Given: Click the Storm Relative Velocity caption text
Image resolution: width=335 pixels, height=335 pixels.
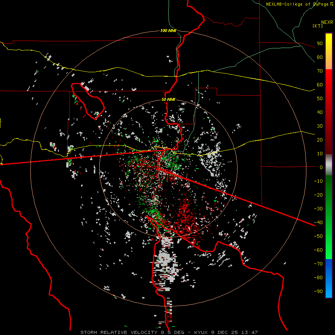Looking at the screenshot, I should (x=169, y=332).
